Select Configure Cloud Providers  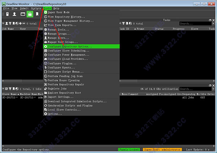pyautogui.click(x=81, y=59)
